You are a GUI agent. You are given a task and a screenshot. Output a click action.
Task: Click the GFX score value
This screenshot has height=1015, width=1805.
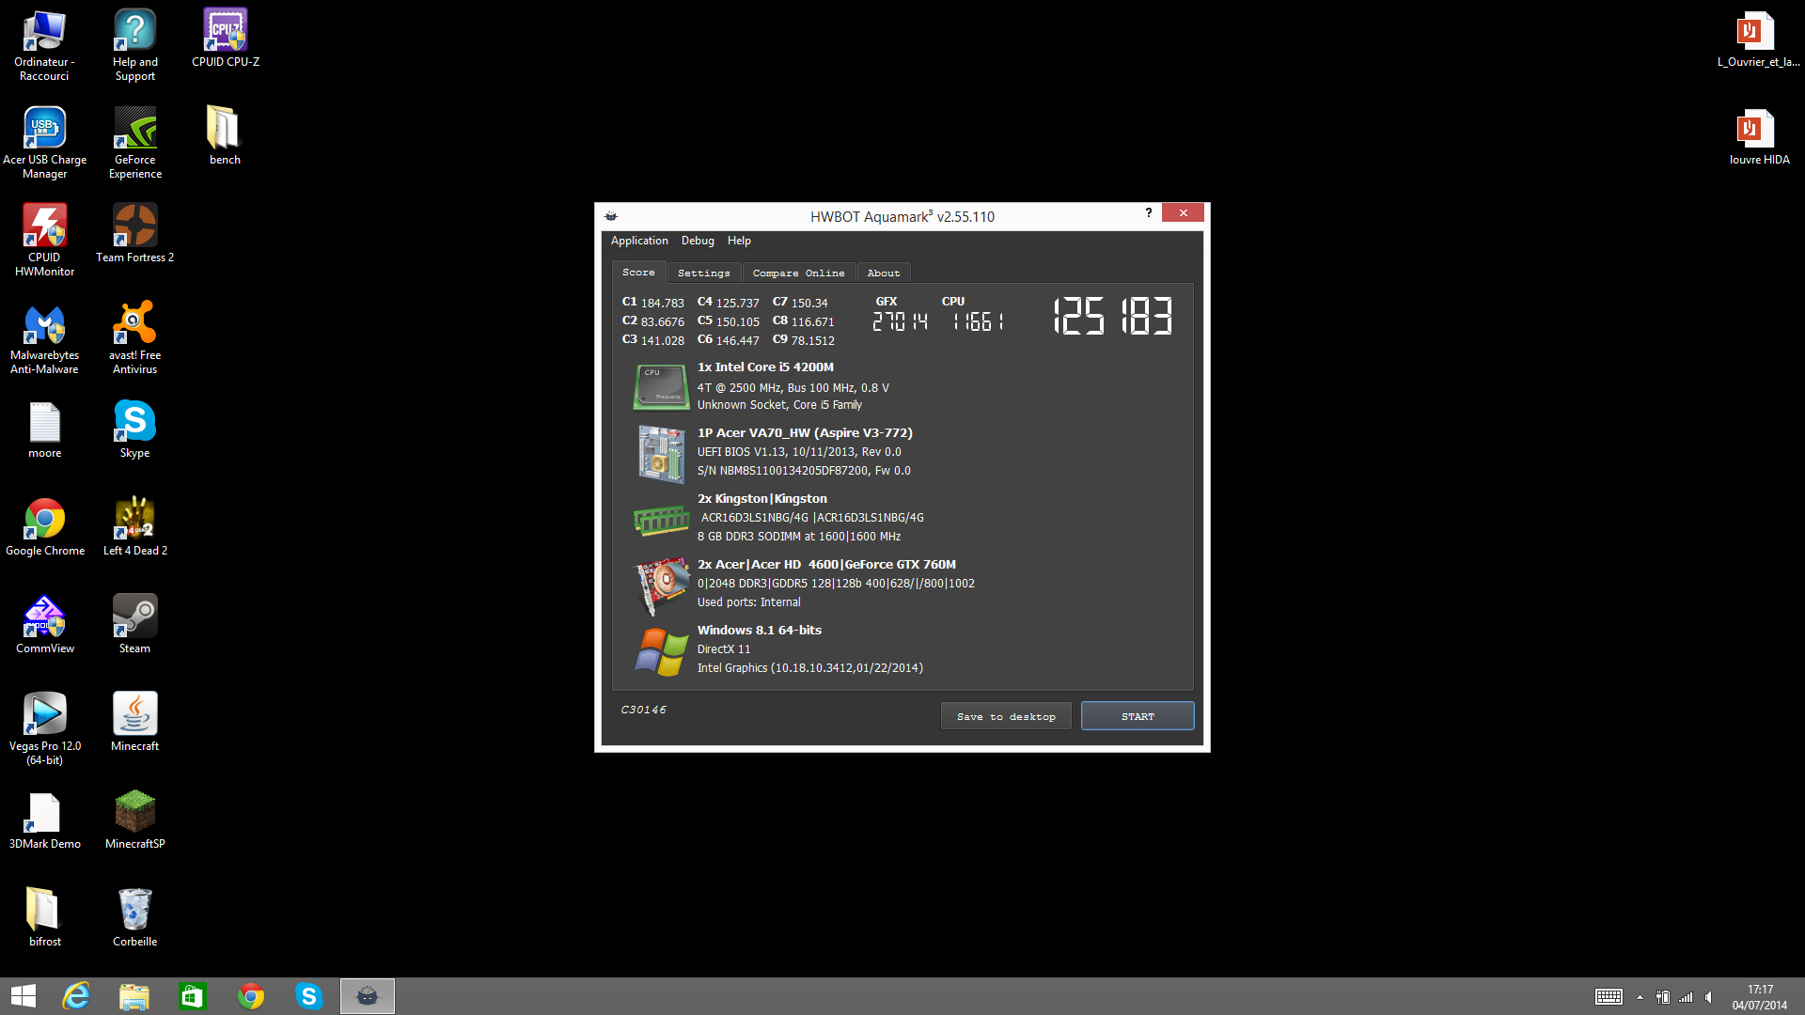900,321
